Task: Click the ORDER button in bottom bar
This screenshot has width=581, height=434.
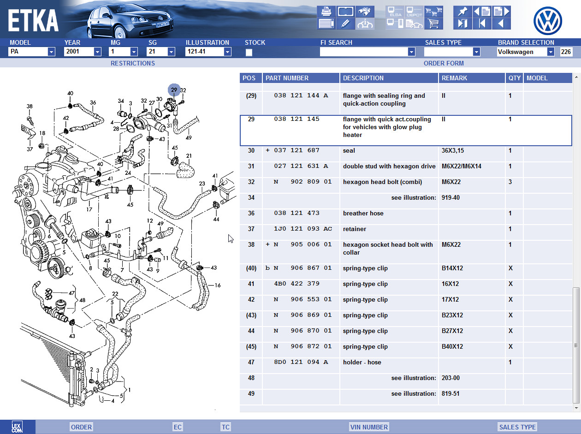Action: pos(81,427)
